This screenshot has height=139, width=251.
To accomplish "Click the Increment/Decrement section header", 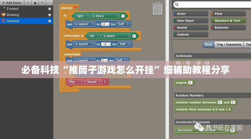I will click(x=213, y=122).
